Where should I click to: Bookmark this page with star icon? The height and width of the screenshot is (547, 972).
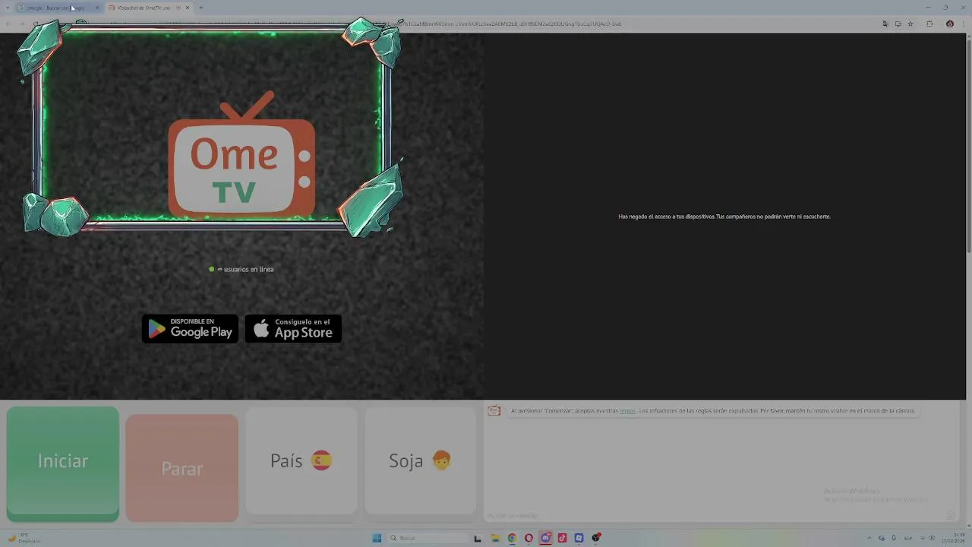910,24
